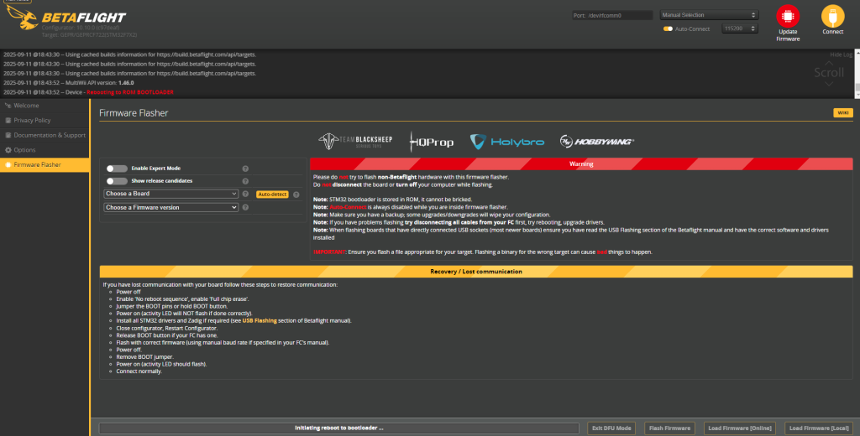Click the Documentation & Support sidebar icon

[x=8, y=135]
